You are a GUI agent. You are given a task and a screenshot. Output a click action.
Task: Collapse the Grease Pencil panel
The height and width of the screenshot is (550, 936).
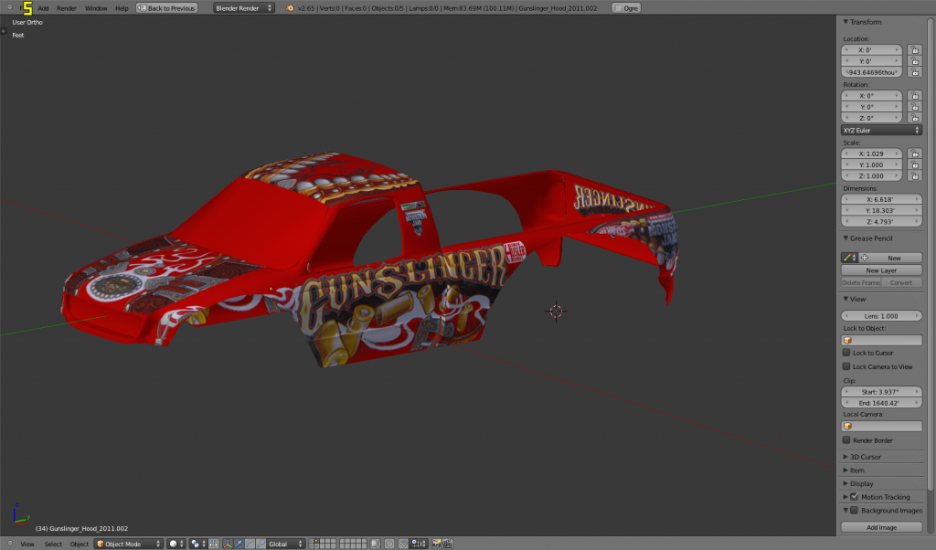(x=846, y=238)
